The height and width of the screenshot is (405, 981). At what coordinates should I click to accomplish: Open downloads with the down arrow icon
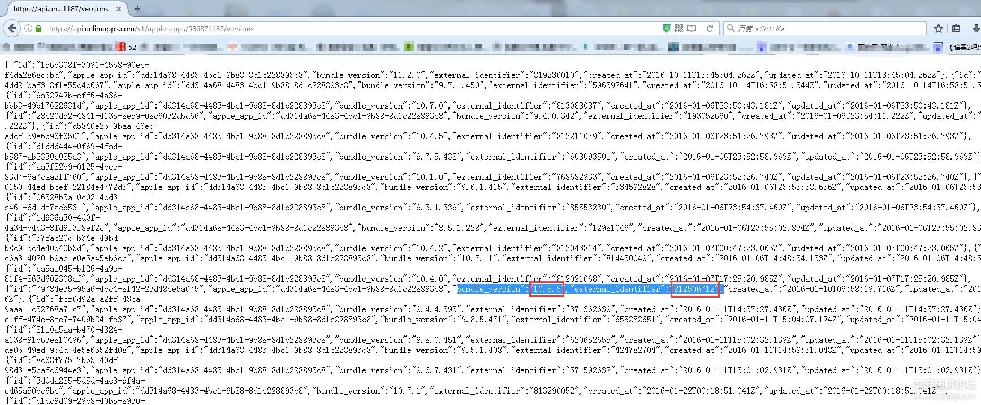(x=976, y=28)
